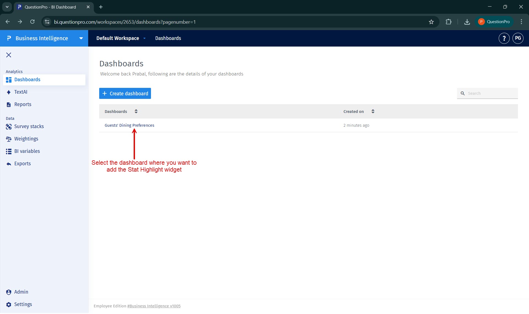Click the dashboard Search field
The width and height of the screenshot is (529, 314).
pos(490,93)
